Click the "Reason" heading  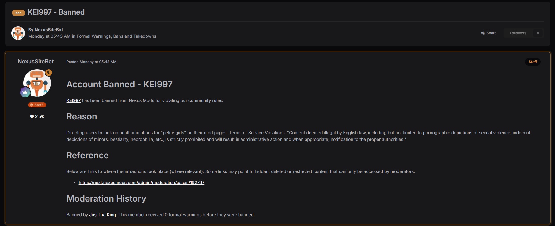click(x=82, y=116)
